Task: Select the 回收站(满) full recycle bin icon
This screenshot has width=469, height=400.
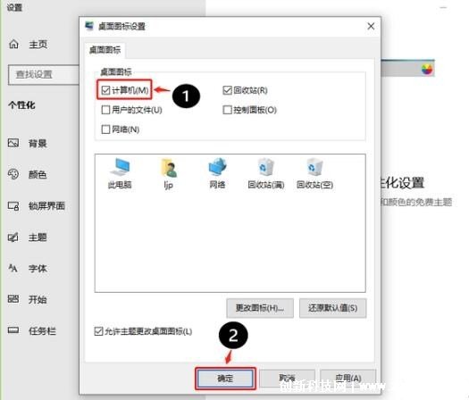Action: 266,174
